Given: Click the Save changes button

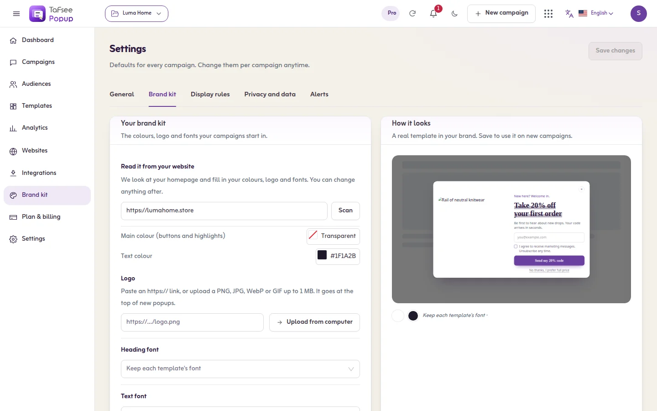Looking at the screenshot, I should tap(615, 51).
